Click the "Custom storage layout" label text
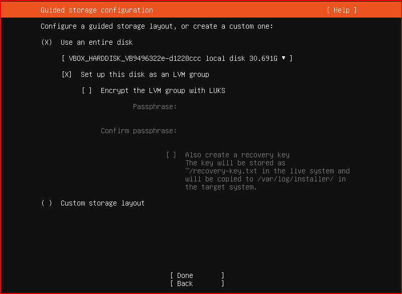 point(102,203)
